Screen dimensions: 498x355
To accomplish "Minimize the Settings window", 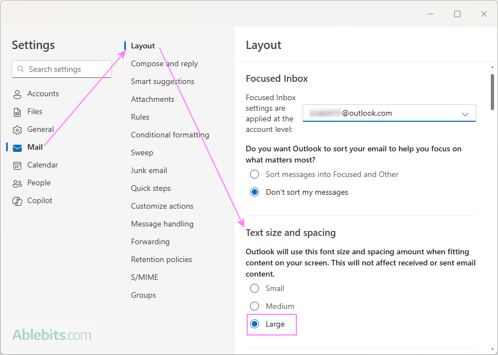I will [x=431, y=14].
